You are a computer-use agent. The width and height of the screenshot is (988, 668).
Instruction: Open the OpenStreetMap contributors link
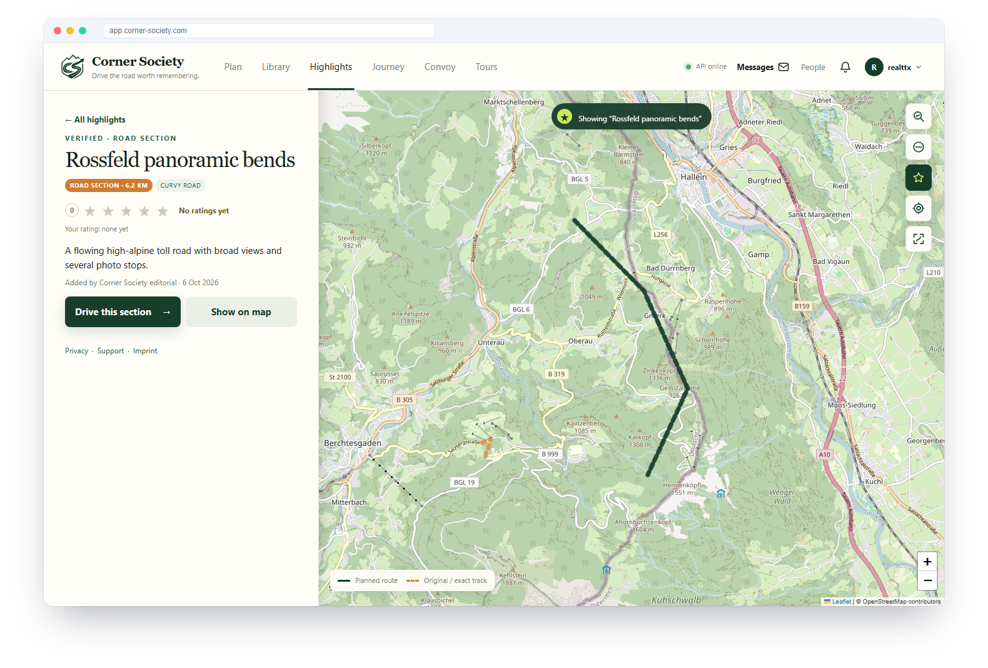point(902,602)
